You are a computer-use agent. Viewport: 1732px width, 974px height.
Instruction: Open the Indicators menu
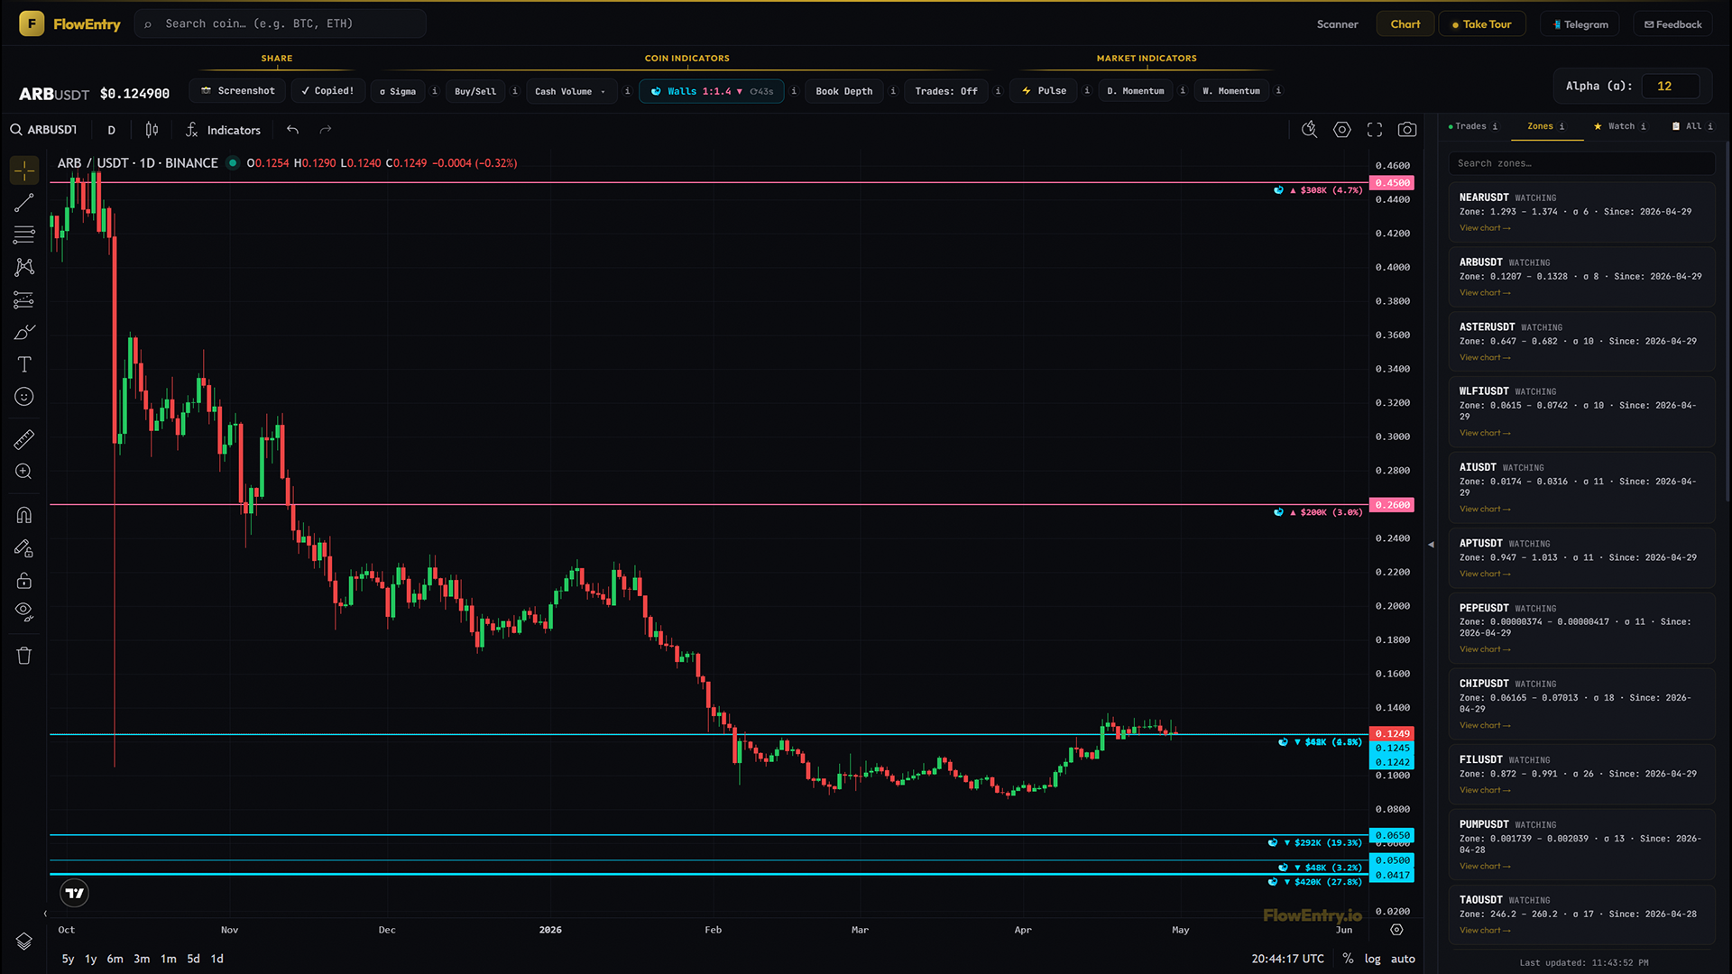click(223, 130)
